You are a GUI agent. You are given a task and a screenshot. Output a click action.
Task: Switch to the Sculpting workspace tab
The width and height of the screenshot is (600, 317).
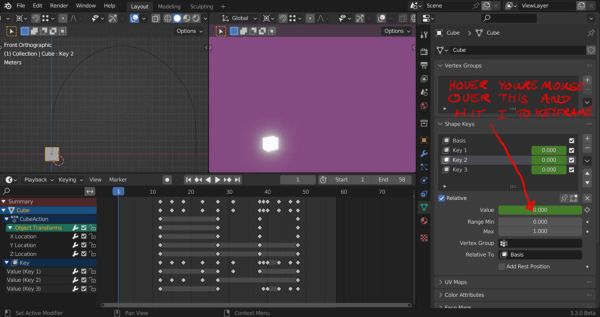(201, 7)
